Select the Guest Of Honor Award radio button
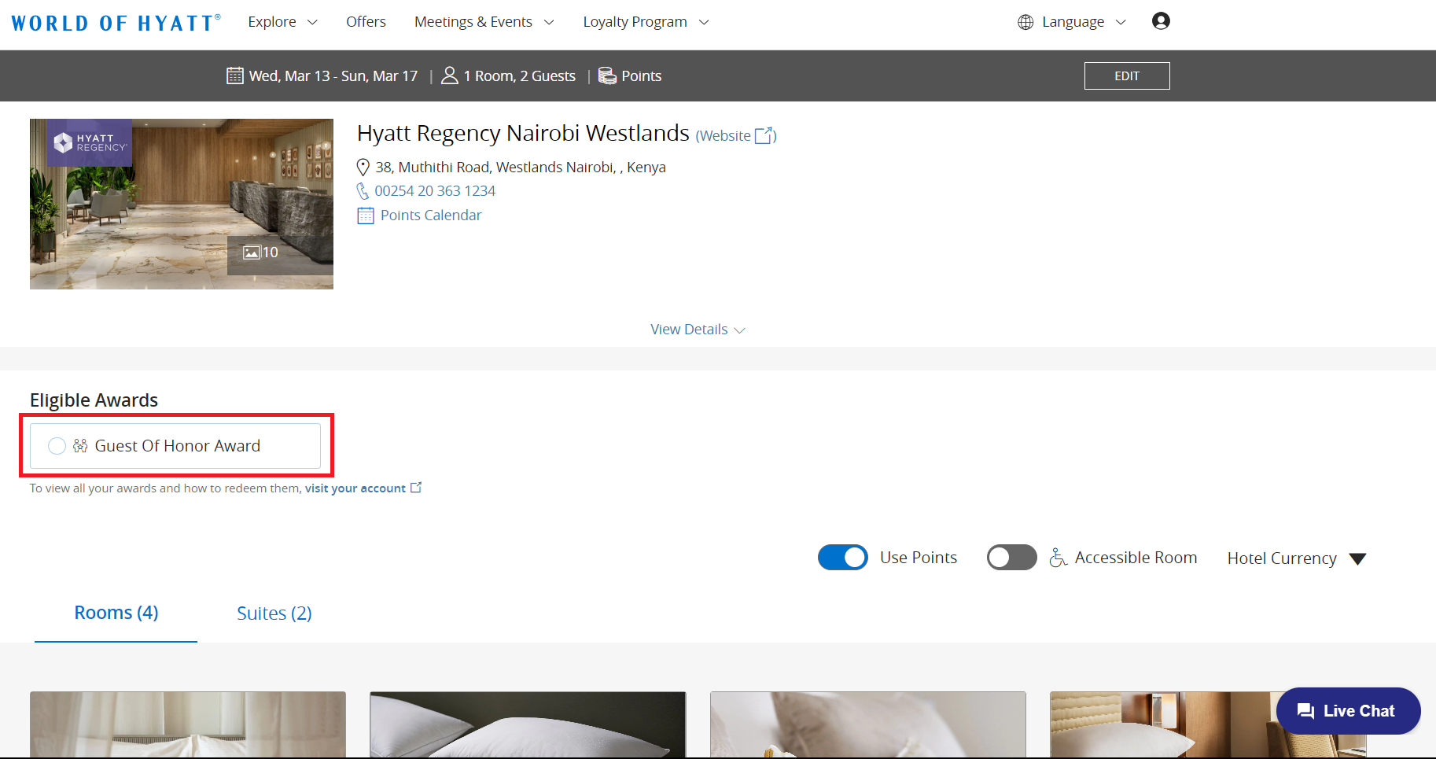 tap(57, 446)
